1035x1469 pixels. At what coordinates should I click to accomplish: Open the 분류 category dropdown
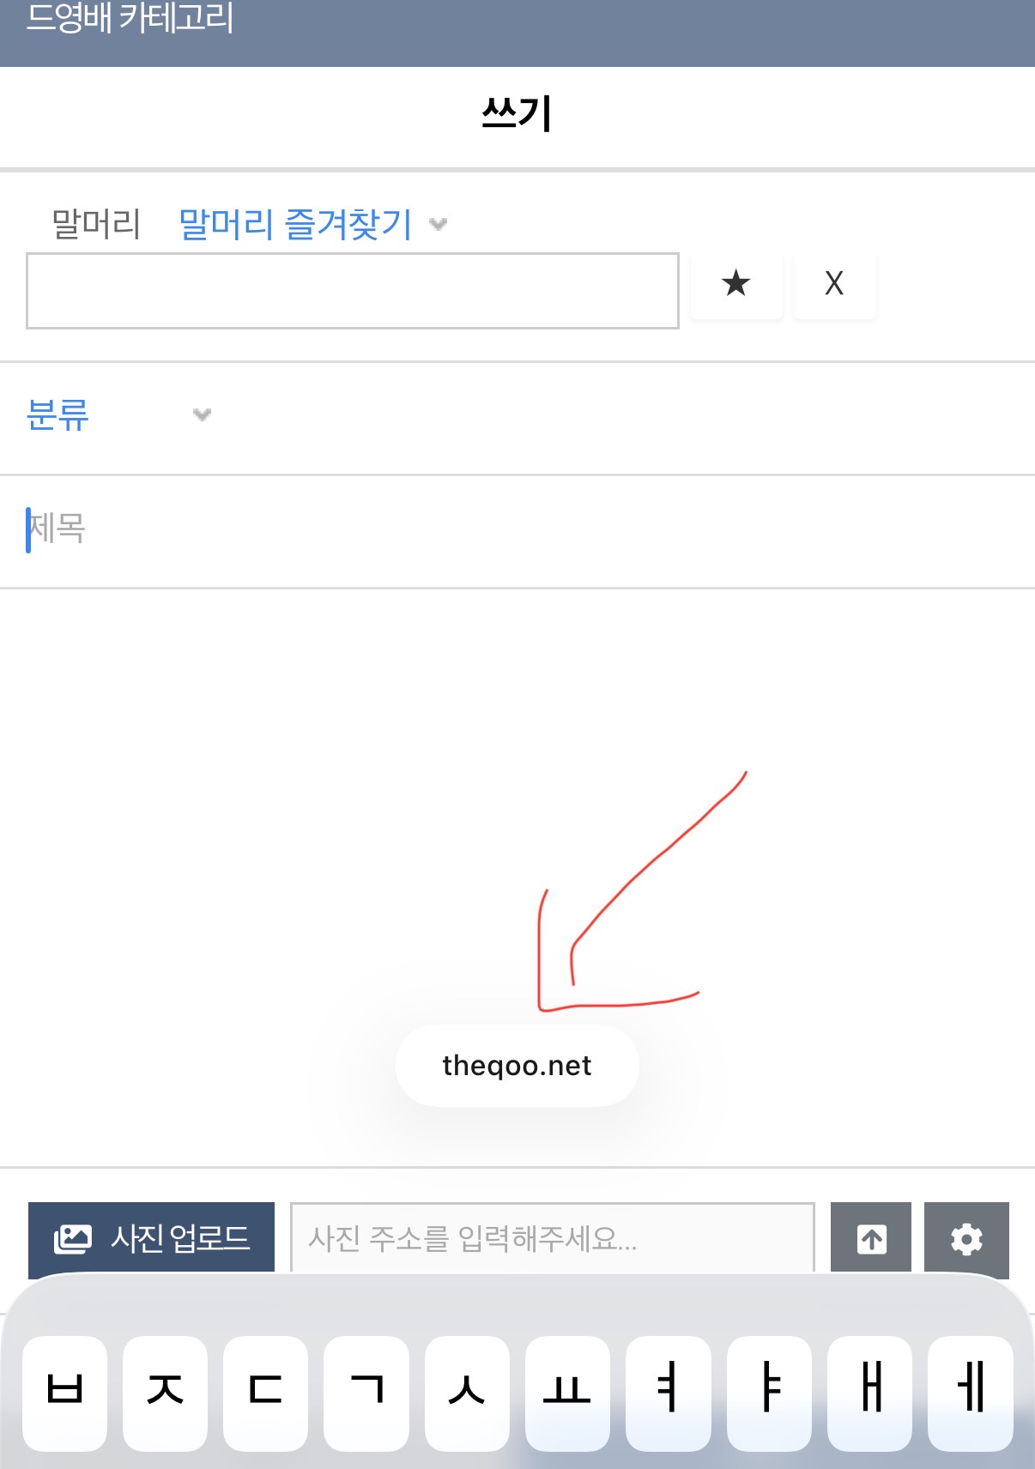point(118,415)
